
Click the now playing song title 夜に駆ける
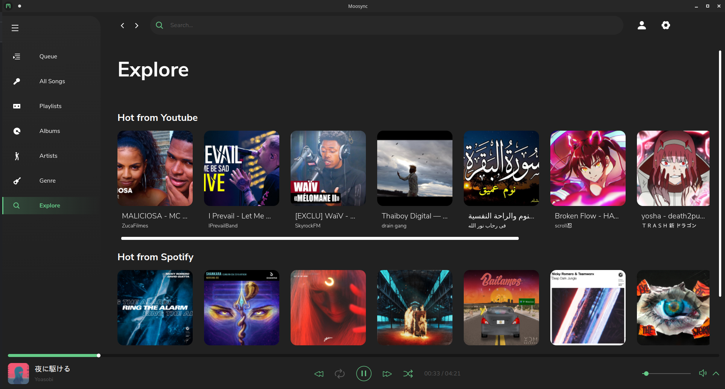click(53, 369)
